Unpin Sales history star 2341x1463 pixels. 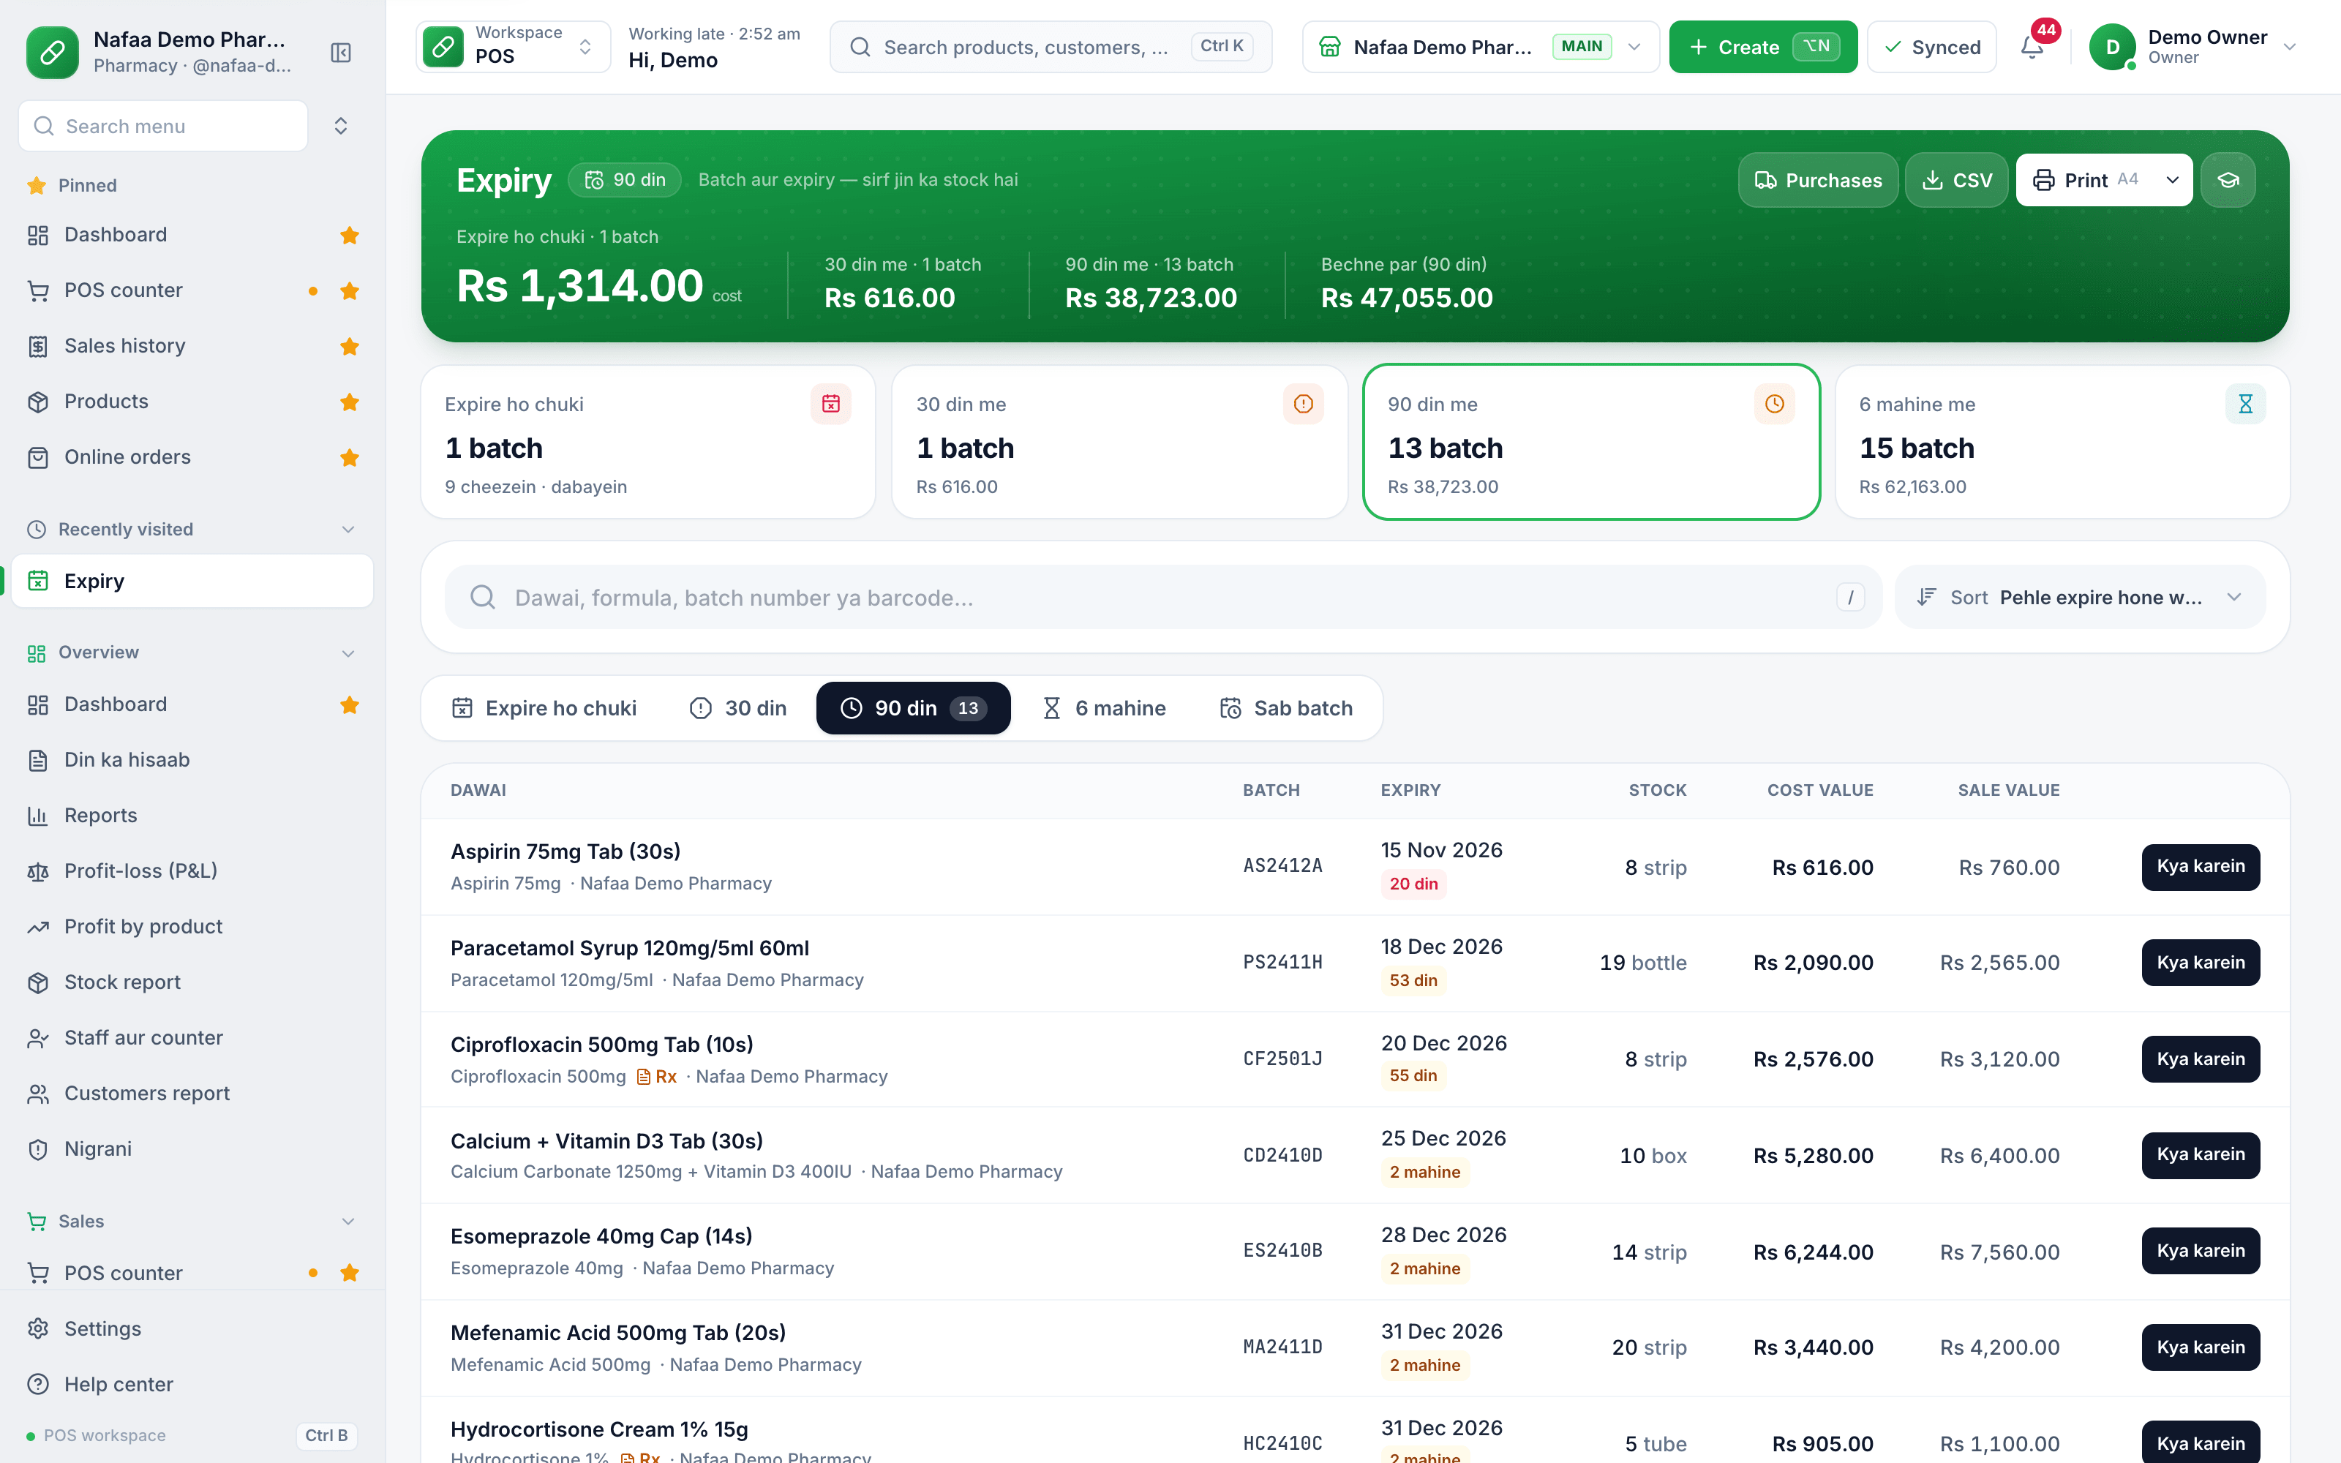point(349,347)
